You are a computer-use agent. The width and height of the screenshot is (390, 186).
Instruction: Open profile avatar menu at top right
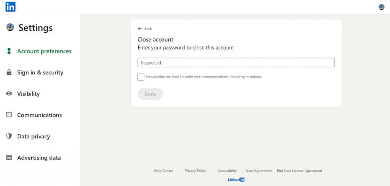[381, 7]
